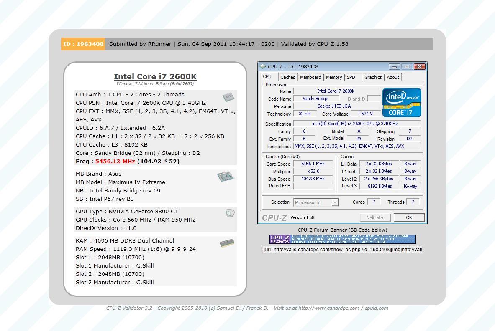Image resolution: width=495 pixels, height=331 pixels.
Task: Click the Windows 7 Ultimate Edition subtitle
Action: pos(155,84)
